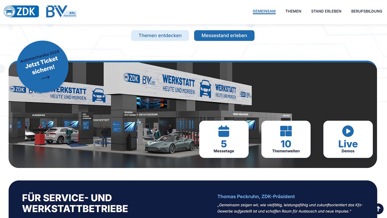Open the THEMEN navigation item
The width and height of the screenshot is (387, 218).
[293, 11]
